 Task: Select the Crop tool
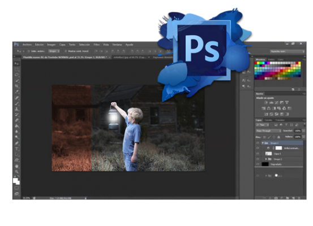point(17,86)
